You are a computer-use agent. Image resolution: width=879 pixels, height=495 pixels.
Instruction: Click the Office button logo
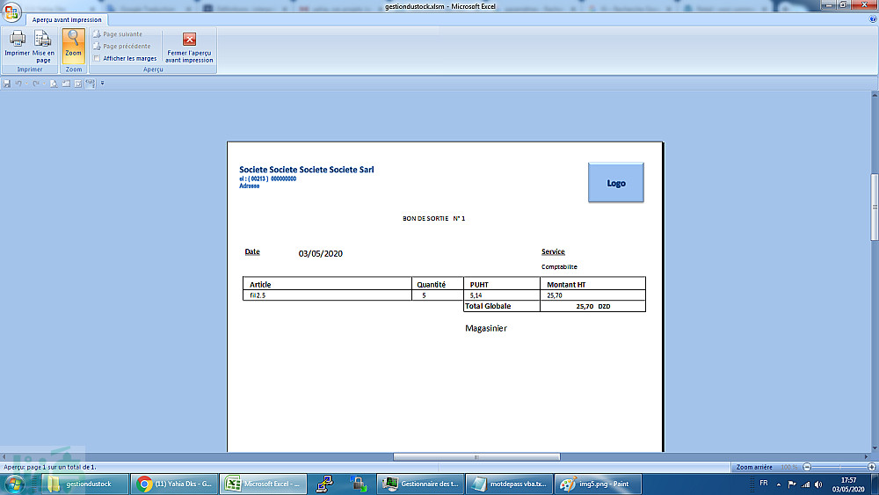point(11,11)
